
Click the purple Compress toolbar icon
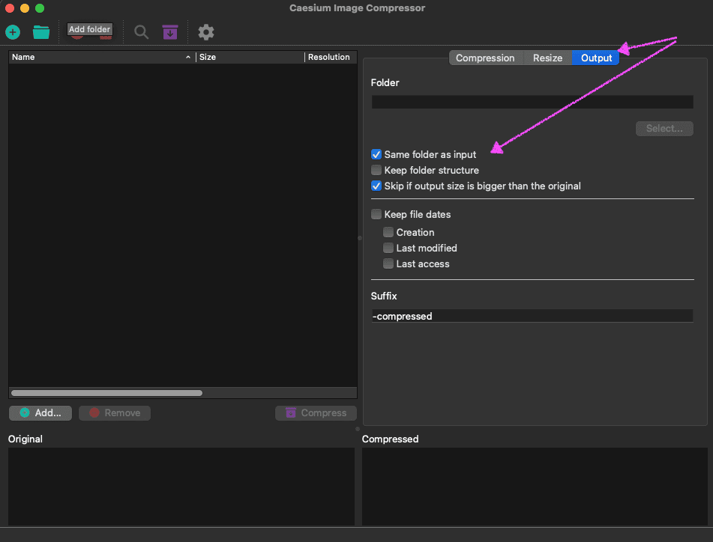point(170,32)
